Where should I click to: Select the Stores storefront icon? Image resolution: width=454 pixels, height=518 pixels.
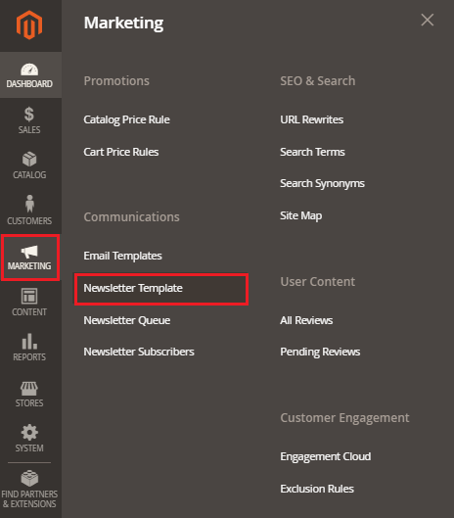[x=29, y=389]
